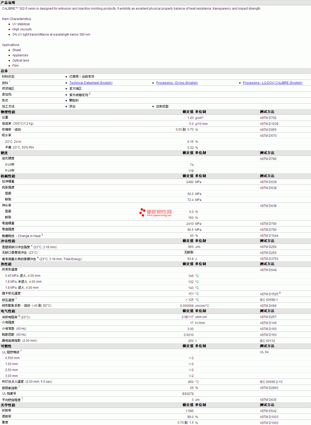Click the 'Film' application item
The height and width of the screenshot is (425, 311).
point(16,66)
